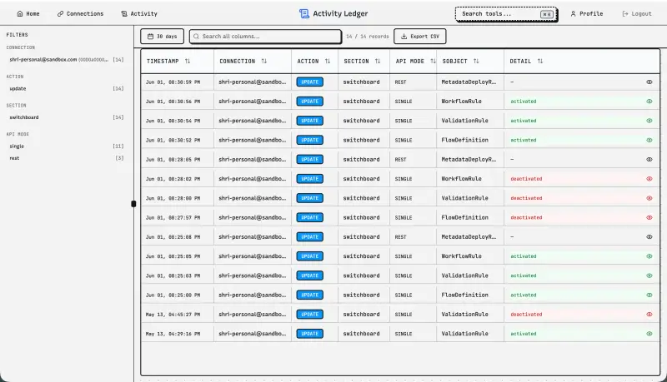Filter by the switchboard section

(67, 117)
